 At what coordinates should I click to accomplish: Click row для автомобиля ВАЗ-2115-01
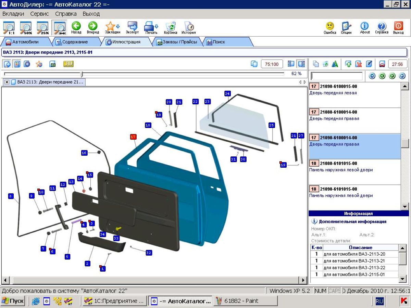(354, 274)
